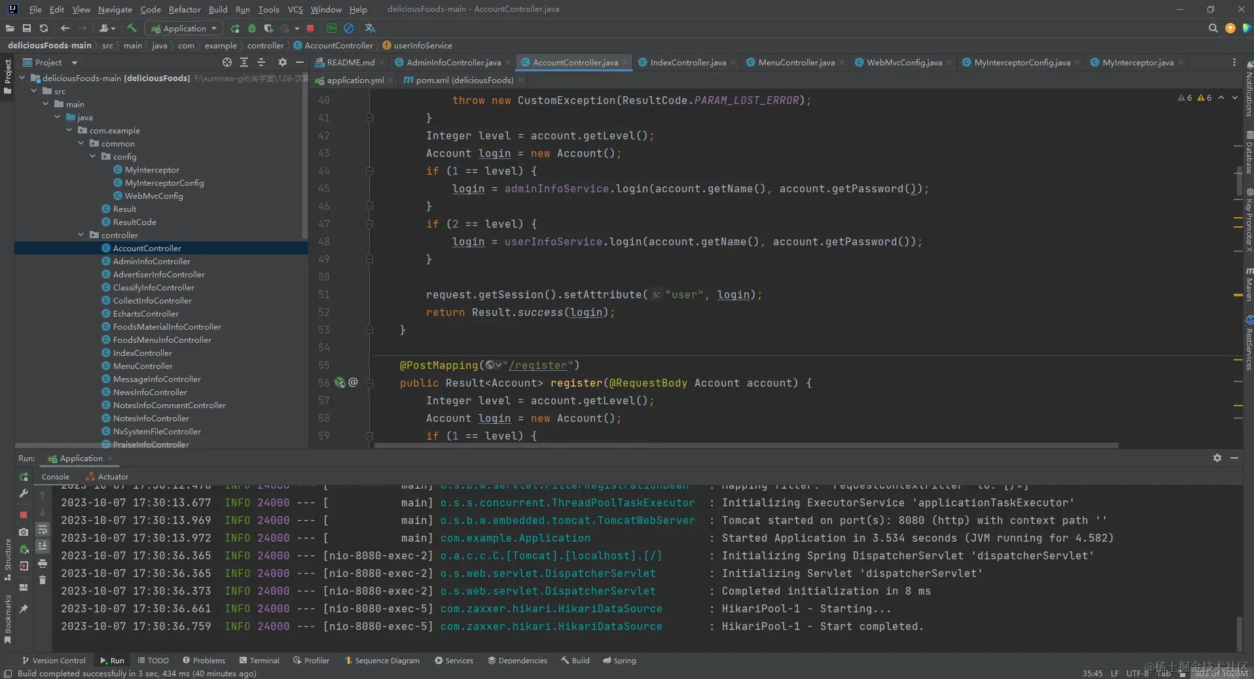Screen dimensions: 1254x679
Task: Click the blue crossed-circle toolbar icon
Action: tap(349, 28)
